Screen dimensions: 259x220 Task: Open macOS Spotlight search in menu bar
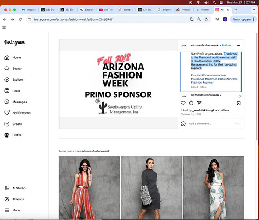(x=214, y=2)
